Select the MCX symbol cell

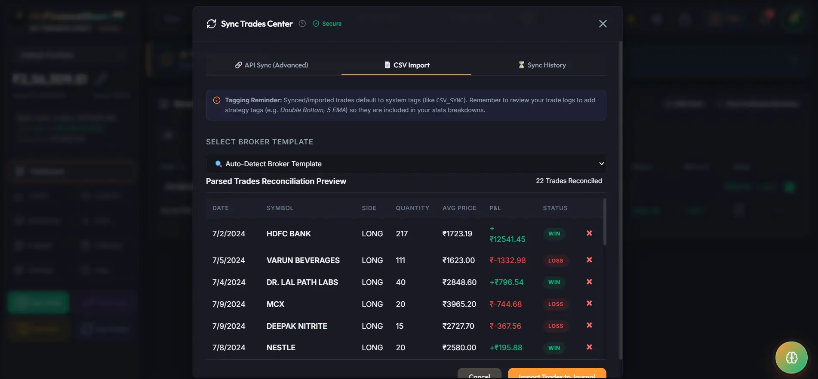[x=275, y=304]
